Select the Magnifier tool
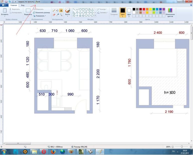Screen dimensions: 193x155 tap(61, 15)
